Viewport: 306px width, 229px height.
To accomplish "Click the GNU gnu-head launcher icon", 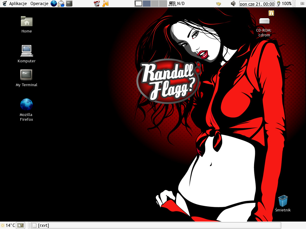I will click(97, 4).
